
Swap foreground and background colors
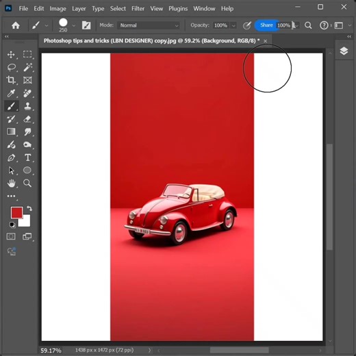[x=29, y=208]
